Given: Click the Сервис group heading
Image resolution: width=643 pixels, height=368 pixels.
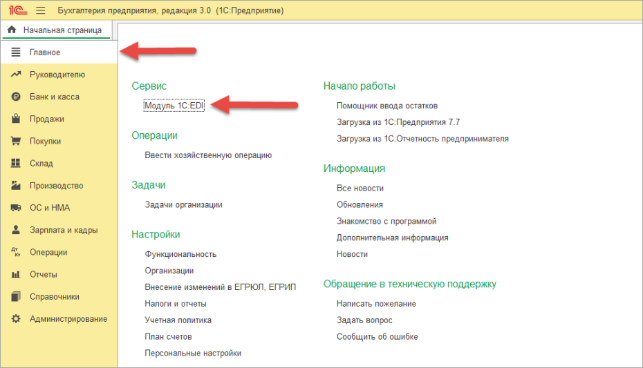Looking at the screenshot, I should pyautogui.click(x=149, y=86).
